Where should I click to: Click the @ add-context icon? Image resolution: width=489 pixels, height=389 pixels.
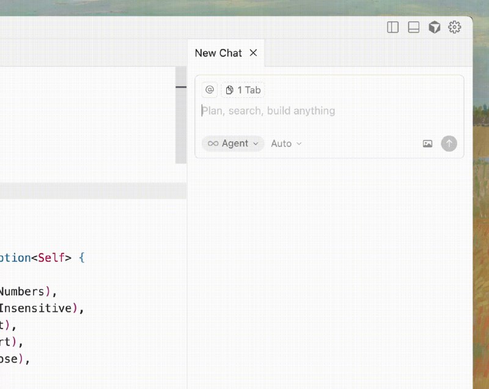(x=209, y=89)
